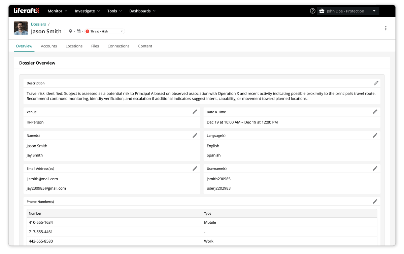Click the In-Person venue value
404x254 pixels.
tap(35, 122)
